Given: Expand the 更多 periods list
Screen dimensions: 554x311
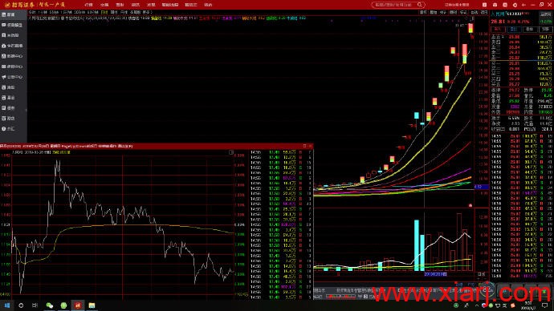Looking at the screenshot, I should click(147, 12).
